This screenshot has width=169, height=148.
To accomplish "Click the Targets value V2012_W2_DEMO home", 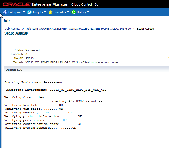I will coord(71,63).
